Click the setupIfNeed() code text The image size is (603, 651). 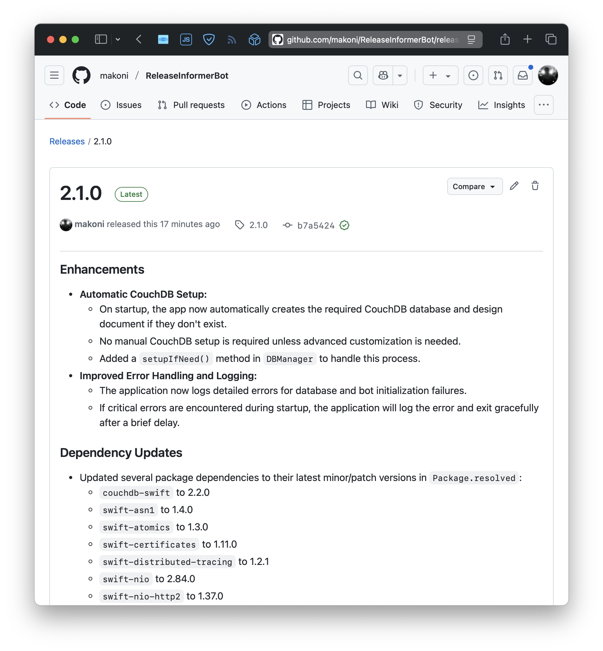176,359
